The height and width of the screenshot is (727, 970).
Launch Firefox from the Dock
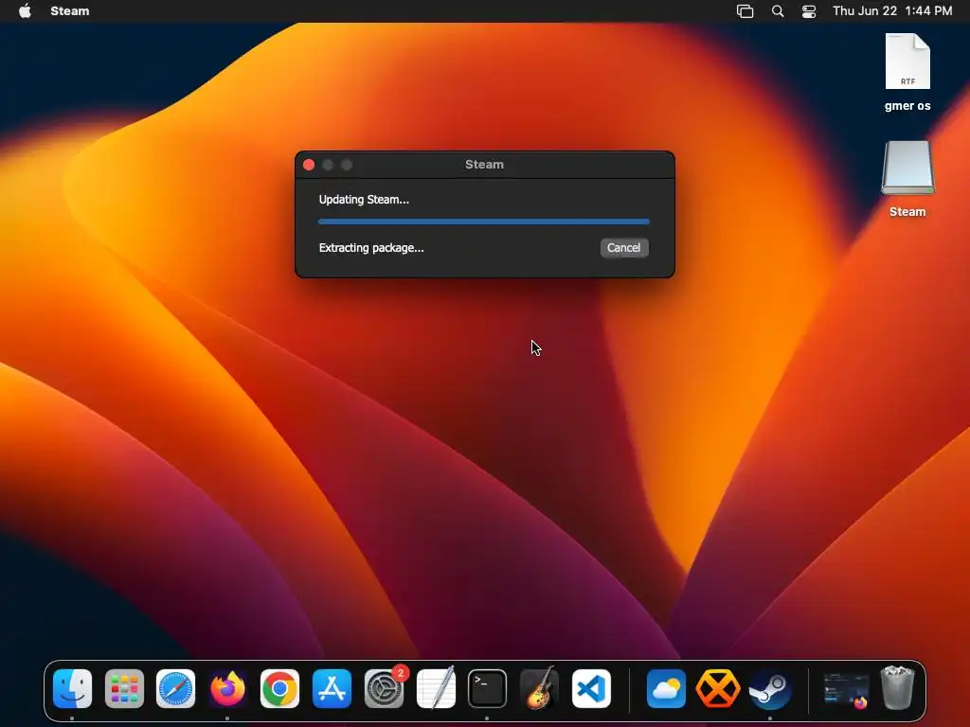coord(227,688)
